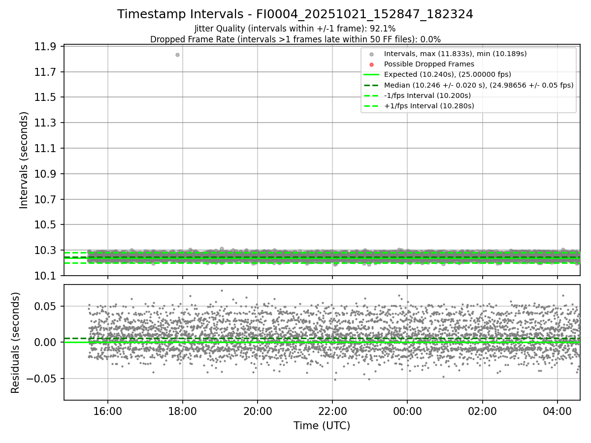The width and height of the screenshot is (591, 443).
Task: Click legend entry Expected (10.240s)
Action: [448, 74]
